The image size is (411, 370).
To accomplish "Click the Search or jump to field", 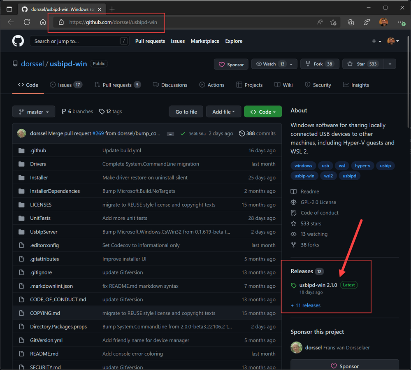I will coord(79,41).
